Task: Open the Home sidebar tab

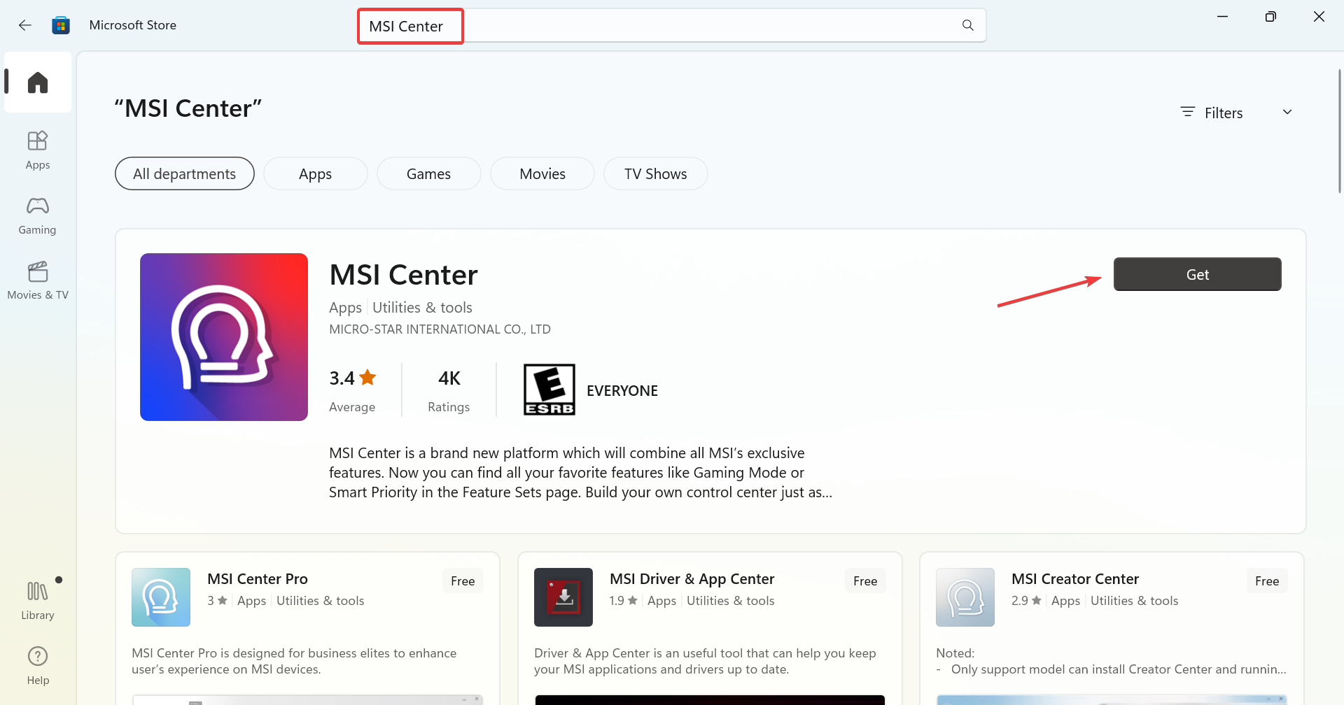Action: coord(38,82)
